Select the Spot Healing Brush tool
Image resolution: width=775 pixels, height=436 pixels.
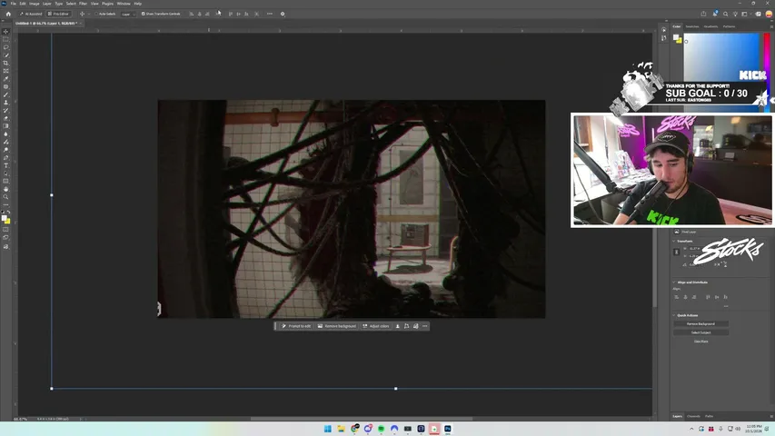[6, 87]
